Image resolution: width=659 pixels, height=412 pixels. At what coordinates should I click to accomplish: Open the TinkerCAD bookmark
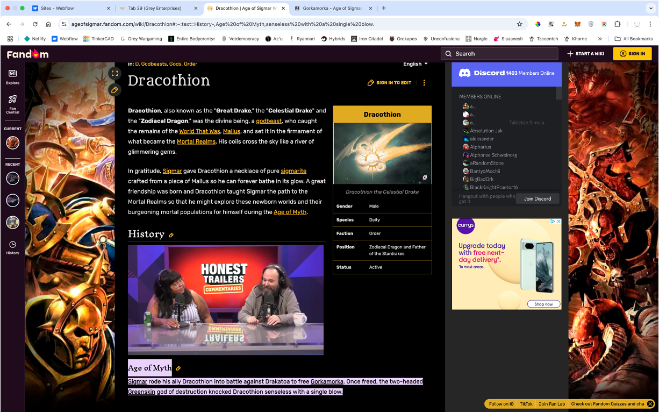[x=99, y=39]
